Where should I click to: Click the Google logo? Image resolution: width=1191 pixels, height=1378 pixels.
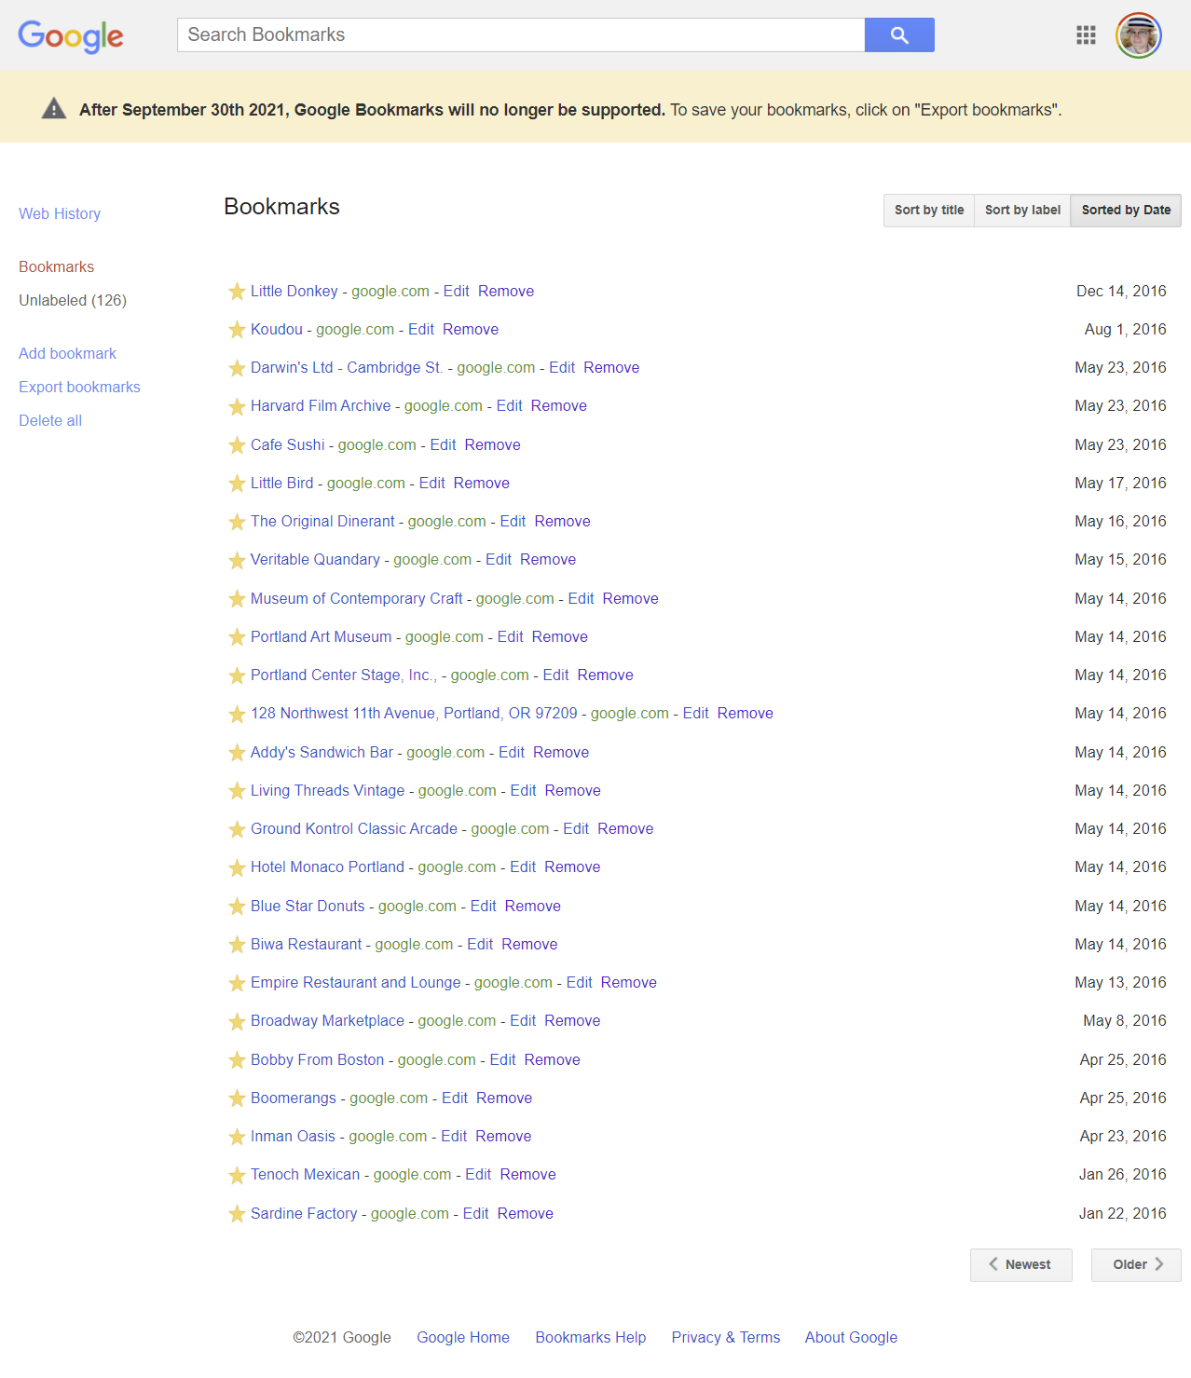70,36
